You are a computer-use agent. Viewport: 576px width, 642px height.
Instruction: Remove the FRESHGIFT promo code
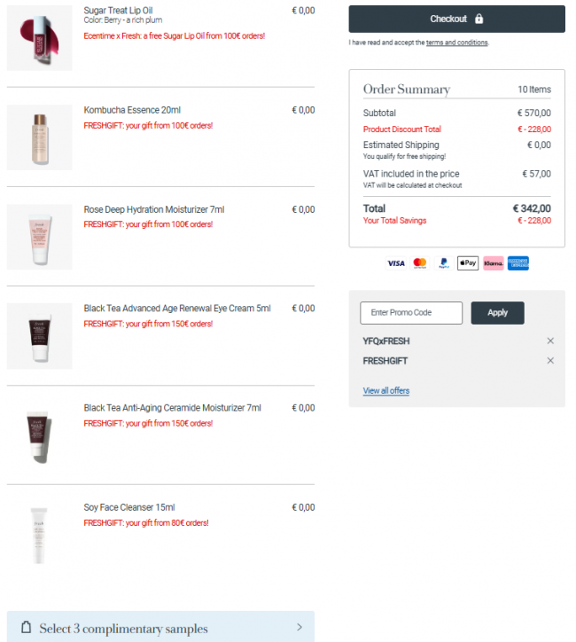point(550,360)
